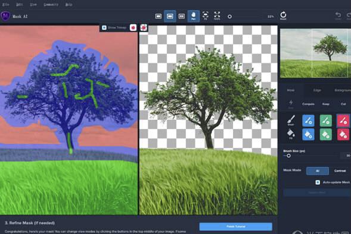The height and width of the screenshot is (234, 351).
Task: Toggle the Show Trimap checkbox
Action: click(x=104, y=27)
